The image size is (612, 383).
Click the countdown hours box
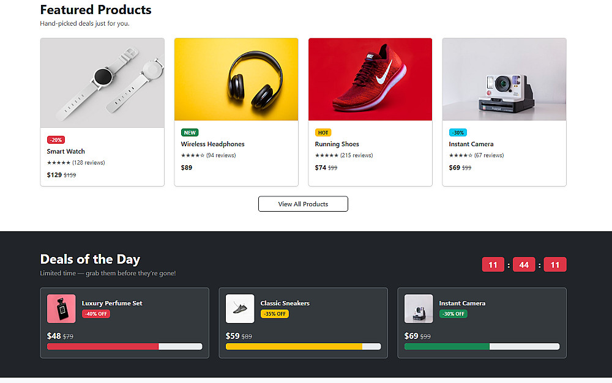tap(493, 265)
